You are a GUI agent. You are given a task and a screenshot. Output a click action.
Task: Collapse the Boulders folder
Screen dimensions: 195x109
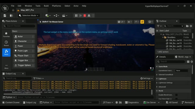coord(163,37)
